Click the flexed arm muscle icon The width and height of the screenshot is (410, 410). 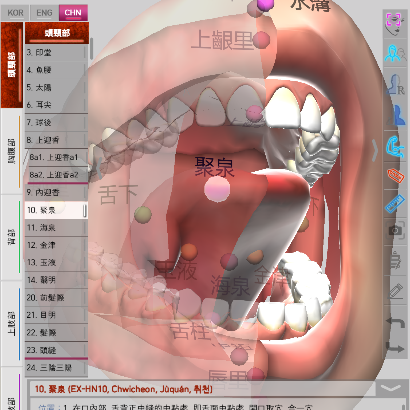point(395,147)
